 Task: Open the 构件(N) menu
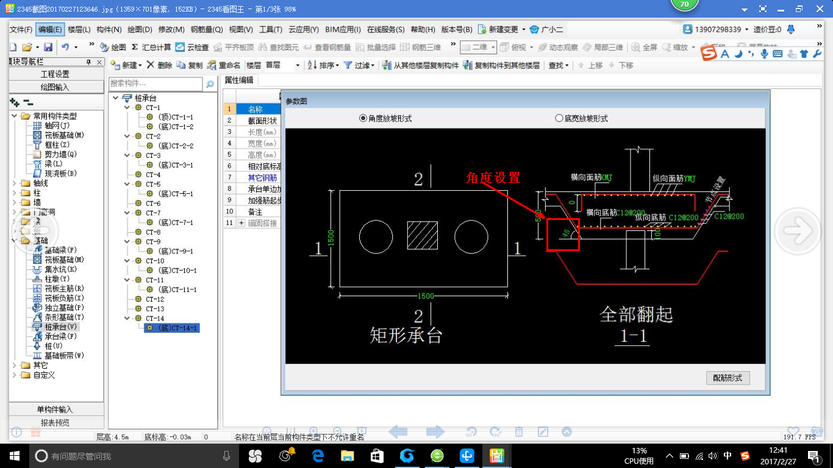point(109,29)
